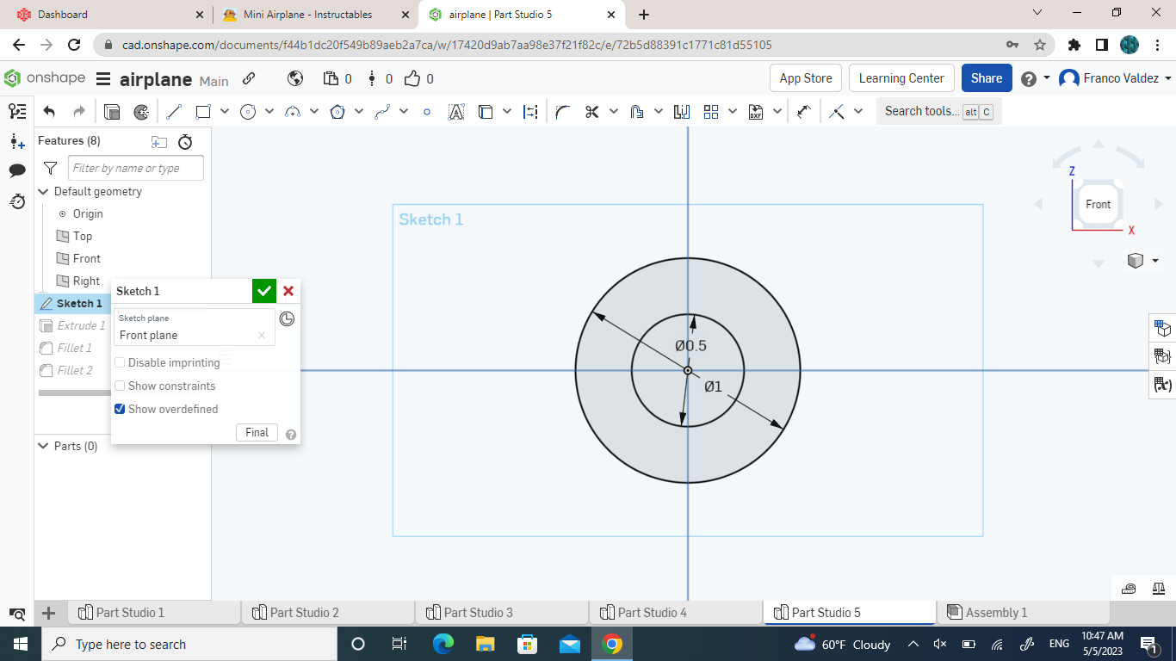Screen dimensions: 1176x661
Task: Select the Point sketch tool
Action: [x=426, y=111]
